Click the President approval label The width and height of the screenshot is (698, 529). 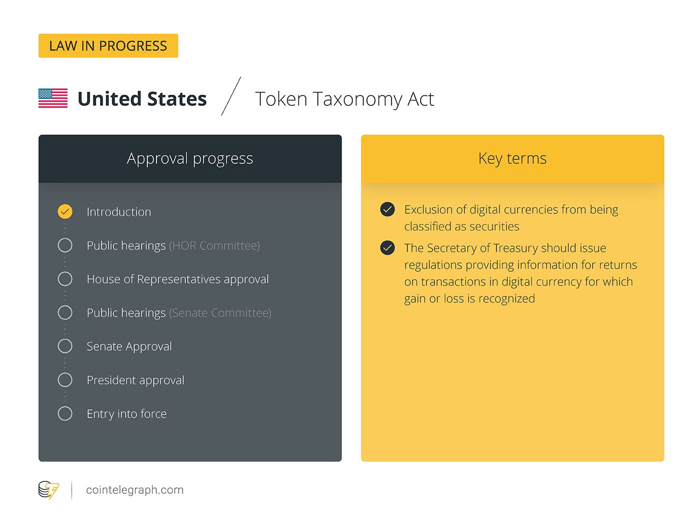click(135, 380)
